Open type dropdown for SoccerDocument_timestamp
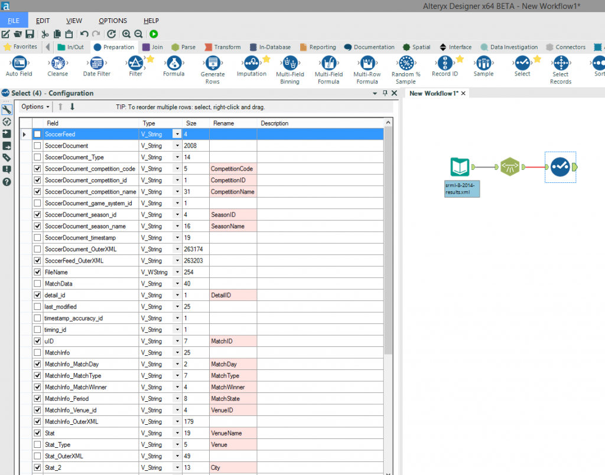The image size is (605, 475). 177,238
